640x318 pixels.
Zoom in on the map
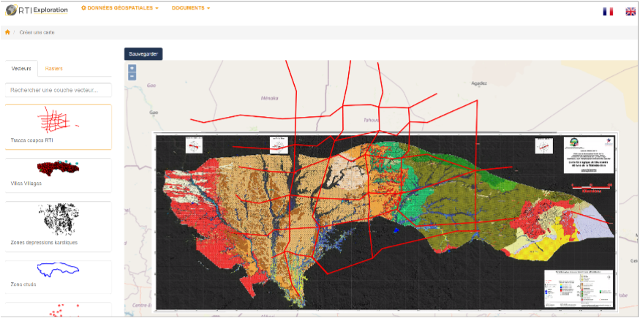(x=132, y=68)
